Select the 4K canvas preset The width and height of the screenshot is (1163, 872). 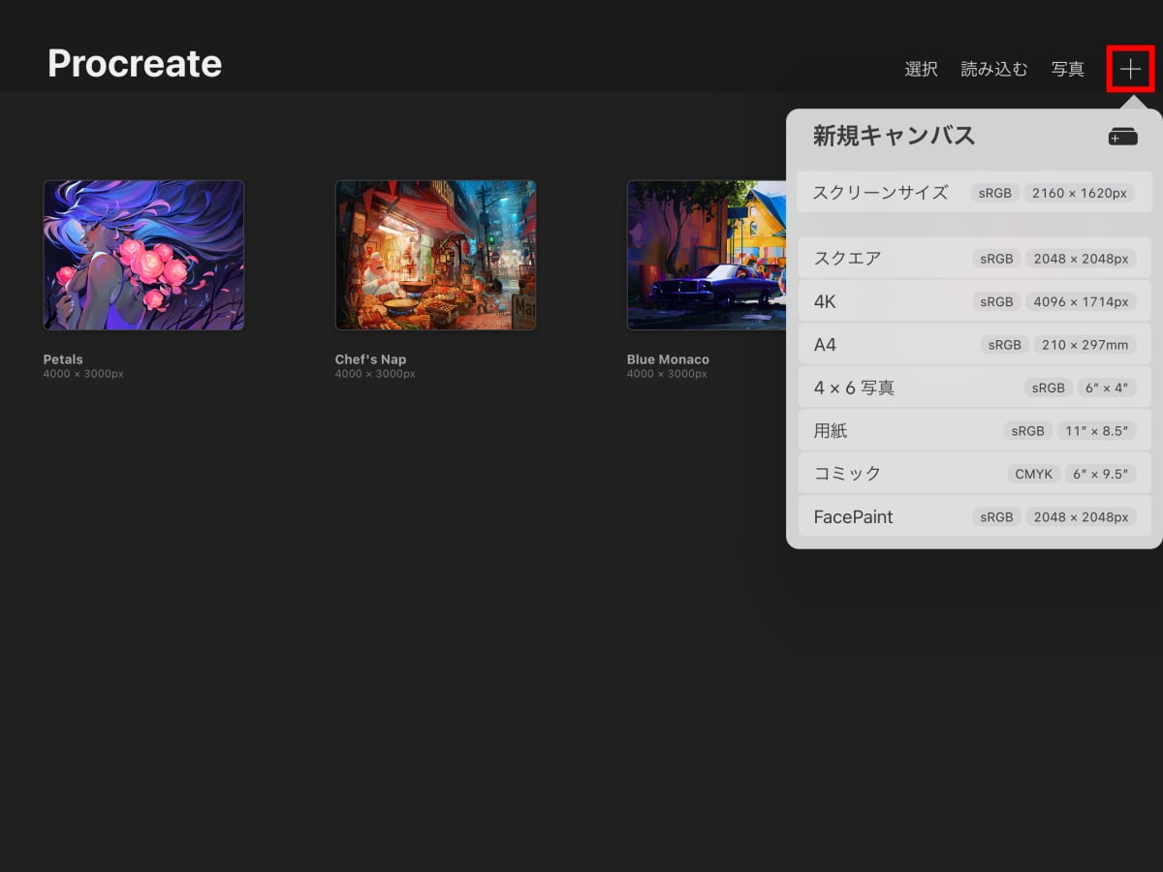pyautogui.click(x=974, y=301)
